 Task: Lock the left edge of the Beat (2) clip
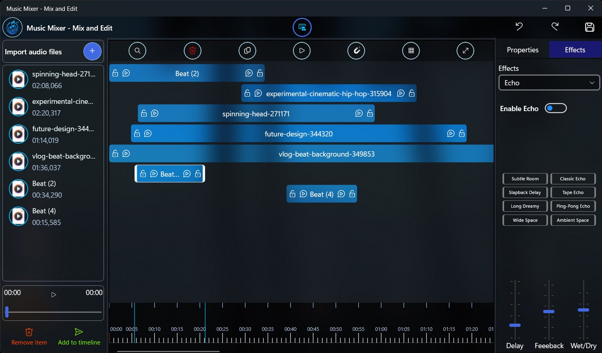(x=115, y=73)
